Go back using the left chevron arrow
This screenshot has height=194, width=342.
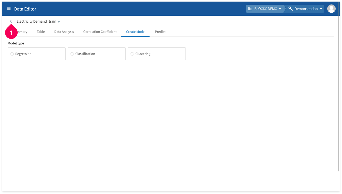point(11,21)
